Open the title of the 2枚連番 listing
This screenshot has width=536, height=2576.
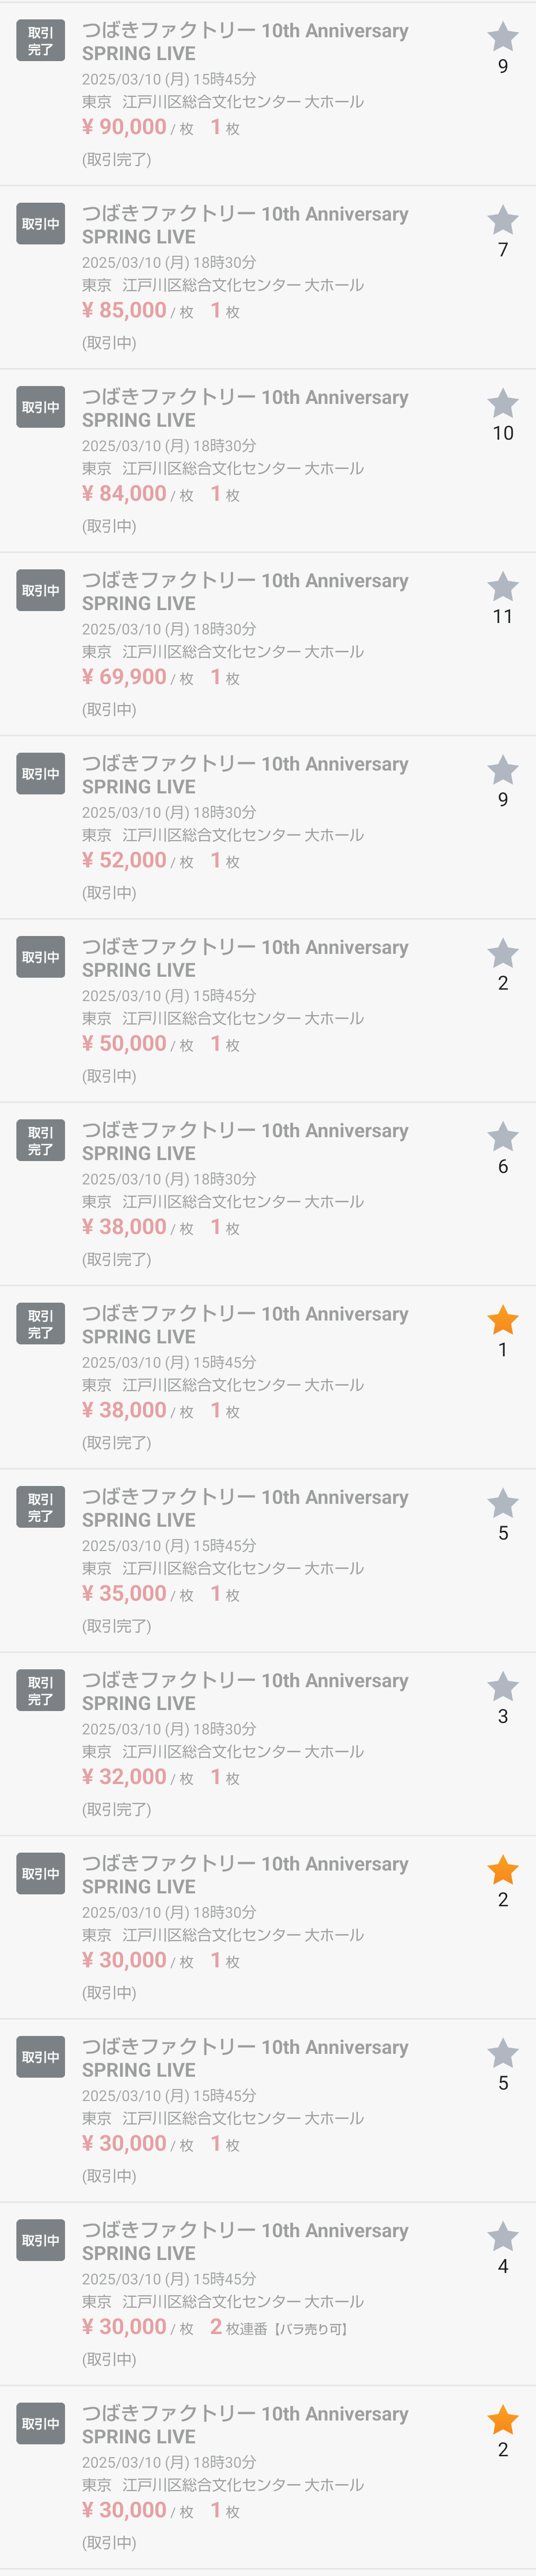245,2241
